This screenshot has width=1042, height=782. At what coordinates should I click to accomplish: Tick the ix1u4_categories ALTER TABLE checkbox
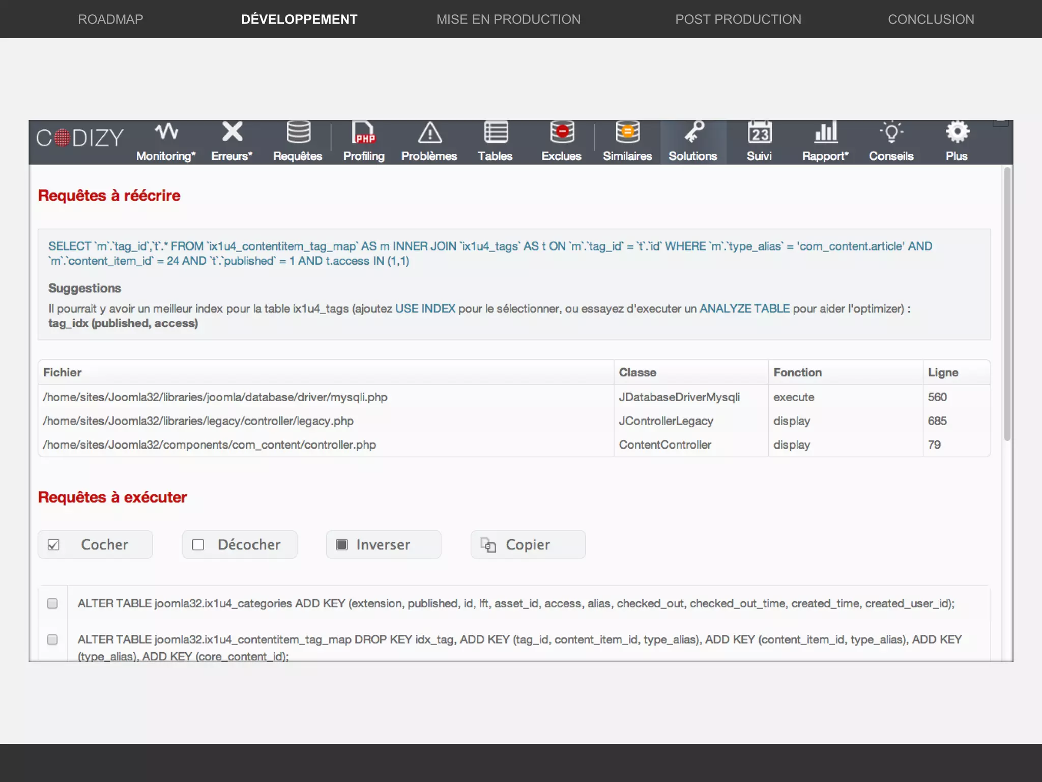click(x=52, y=603)
